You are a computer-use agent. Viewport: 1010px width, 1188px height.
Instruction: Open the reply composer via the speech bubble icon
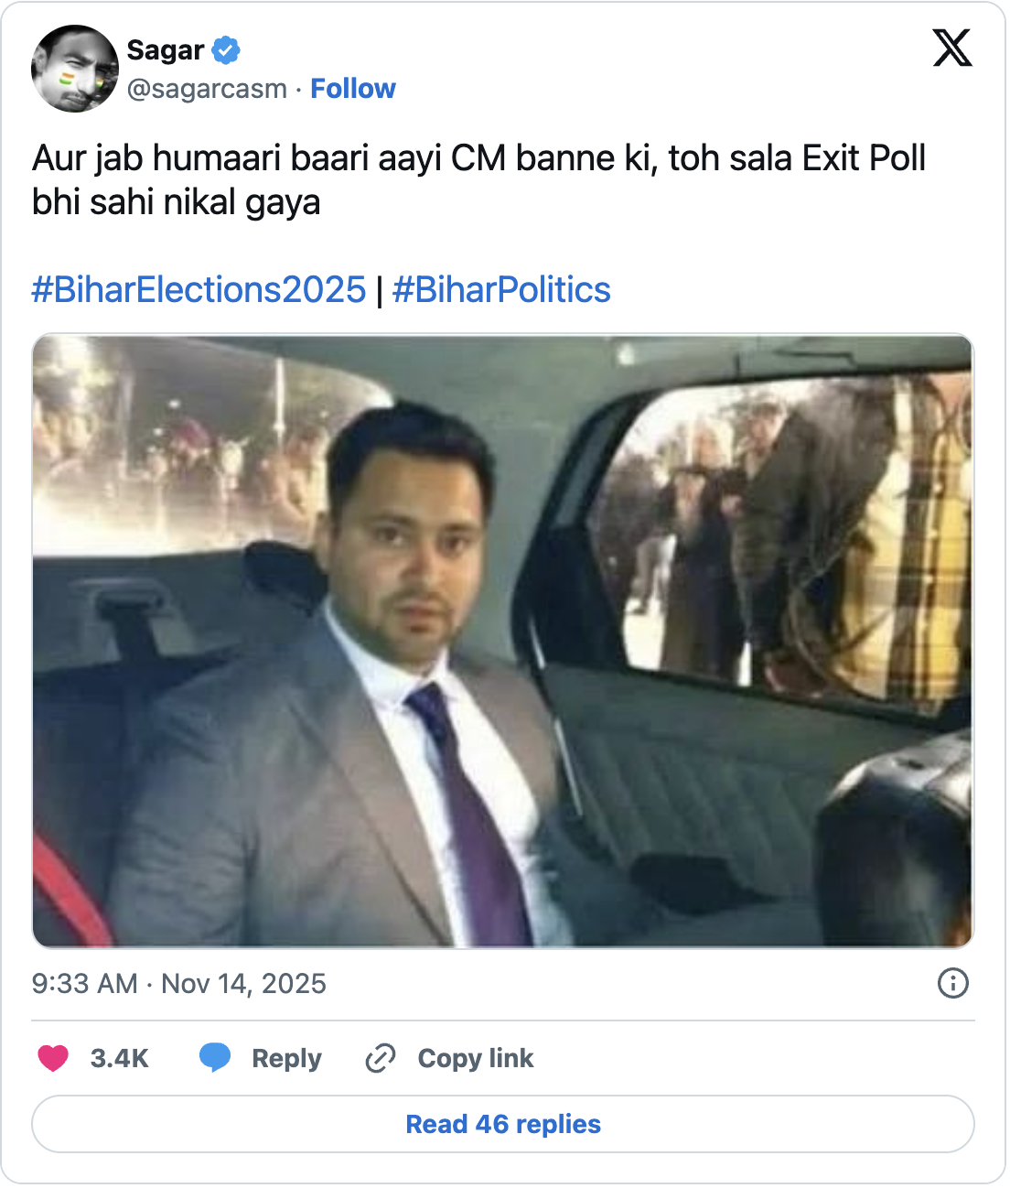(x=216, y=1059)
